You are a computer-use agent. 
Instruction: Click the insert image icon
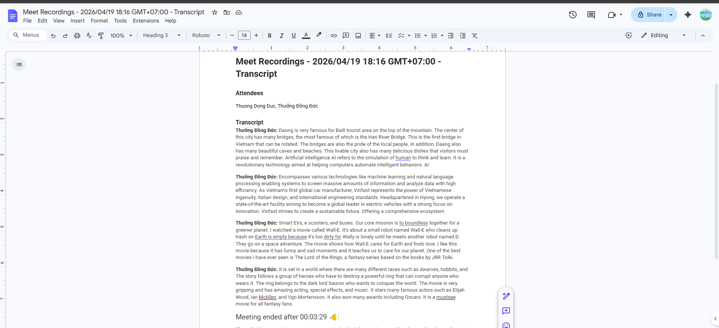(x=358, y=36)
